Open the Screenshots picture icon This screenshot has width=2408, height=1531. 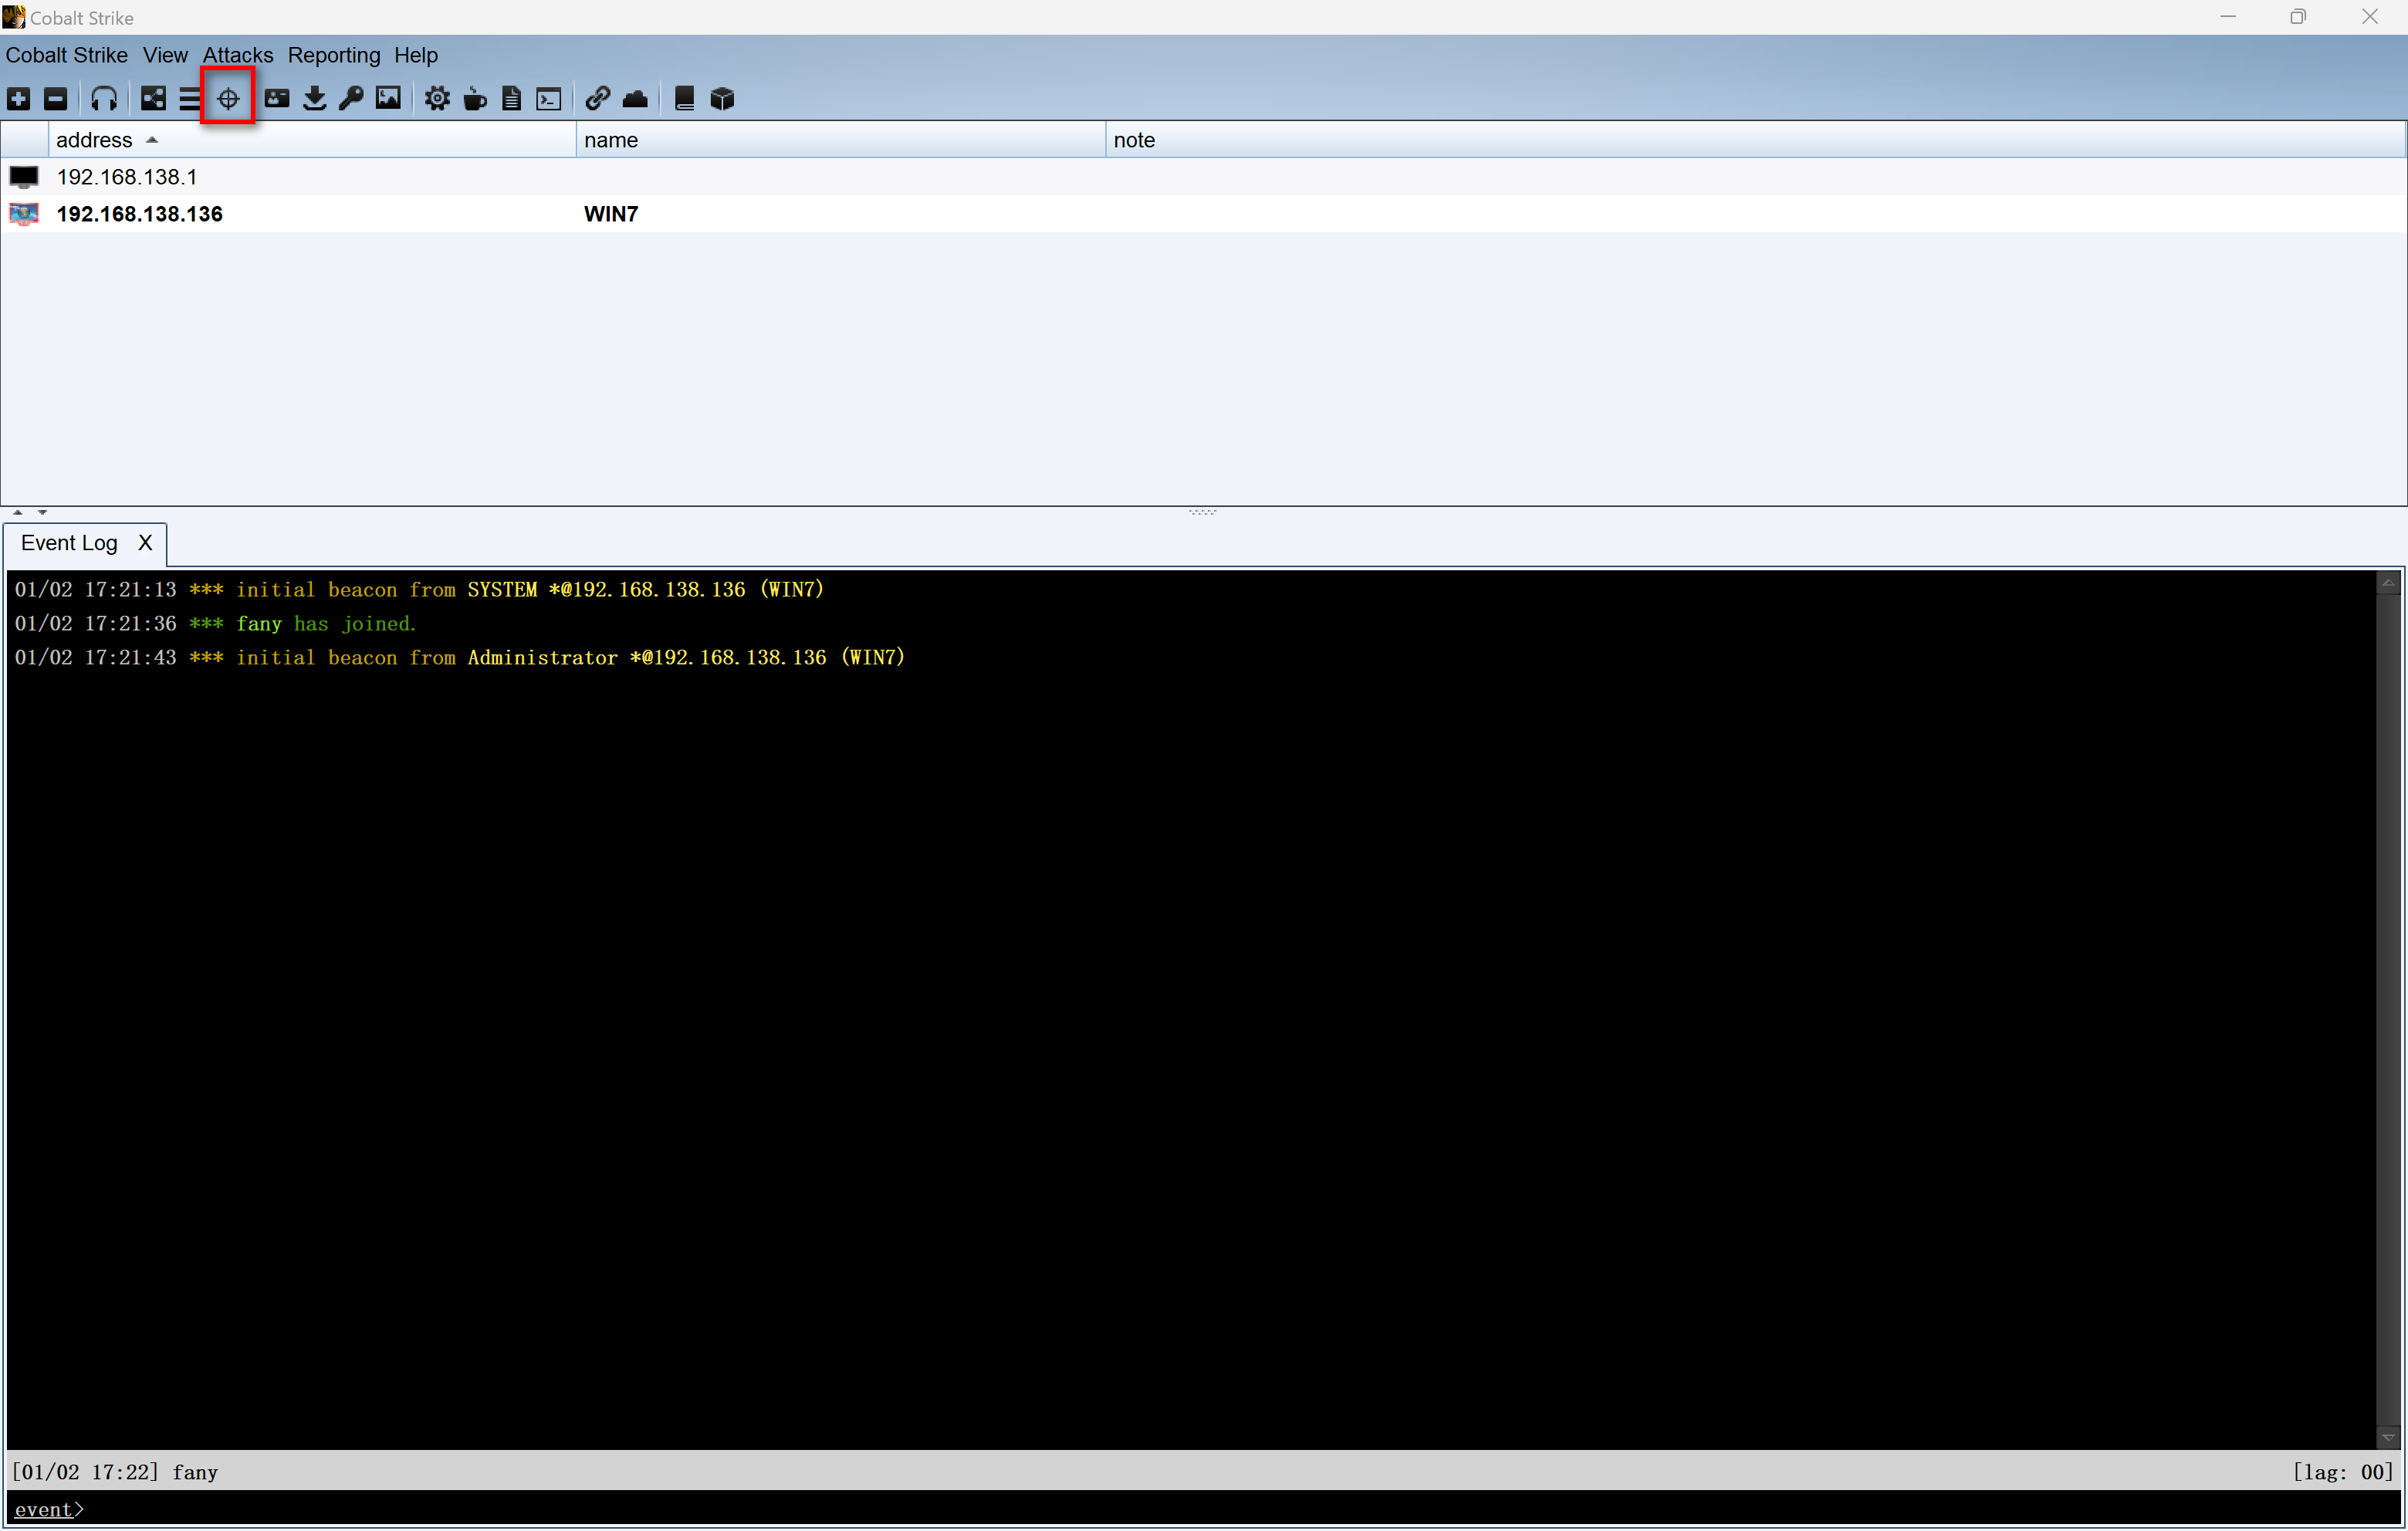(388, 98)
